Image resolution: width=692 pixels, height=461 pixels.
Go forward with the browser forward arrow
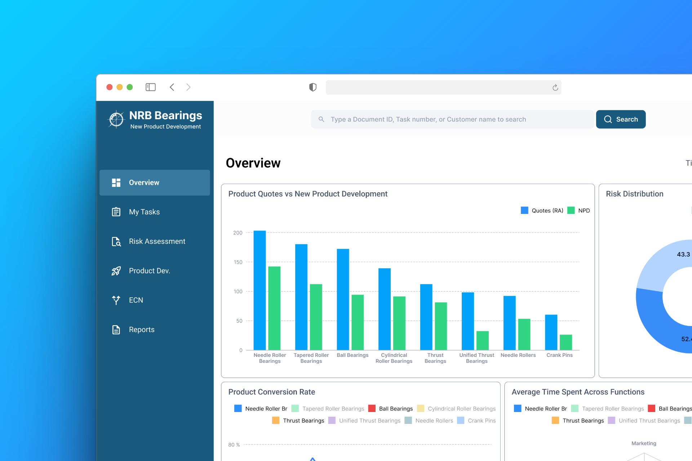point(188,87)
